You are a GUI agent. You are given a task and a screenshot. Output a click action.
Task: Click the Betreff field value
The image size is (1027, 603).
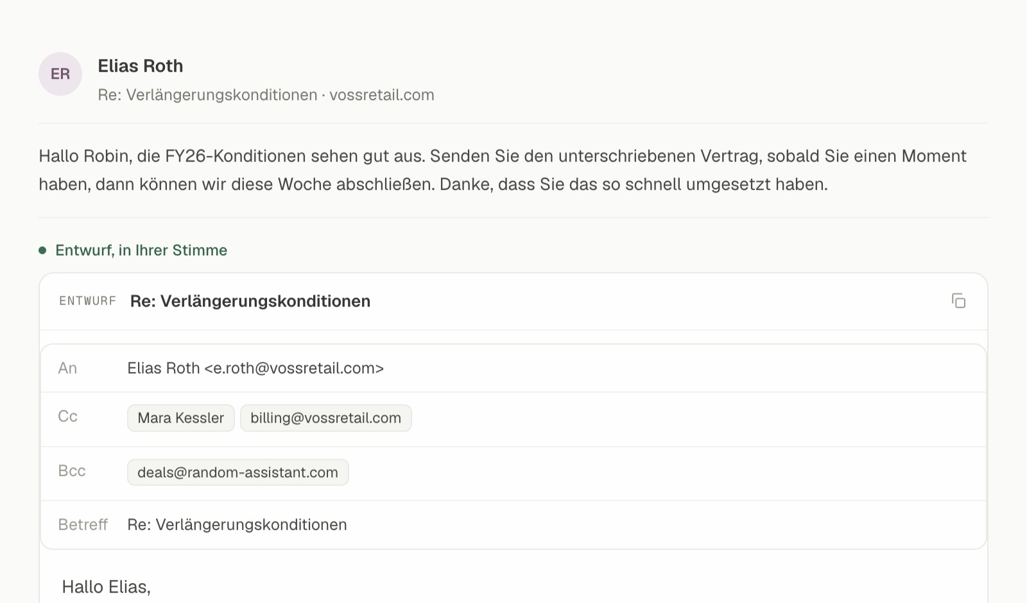[x=237, y=525]
